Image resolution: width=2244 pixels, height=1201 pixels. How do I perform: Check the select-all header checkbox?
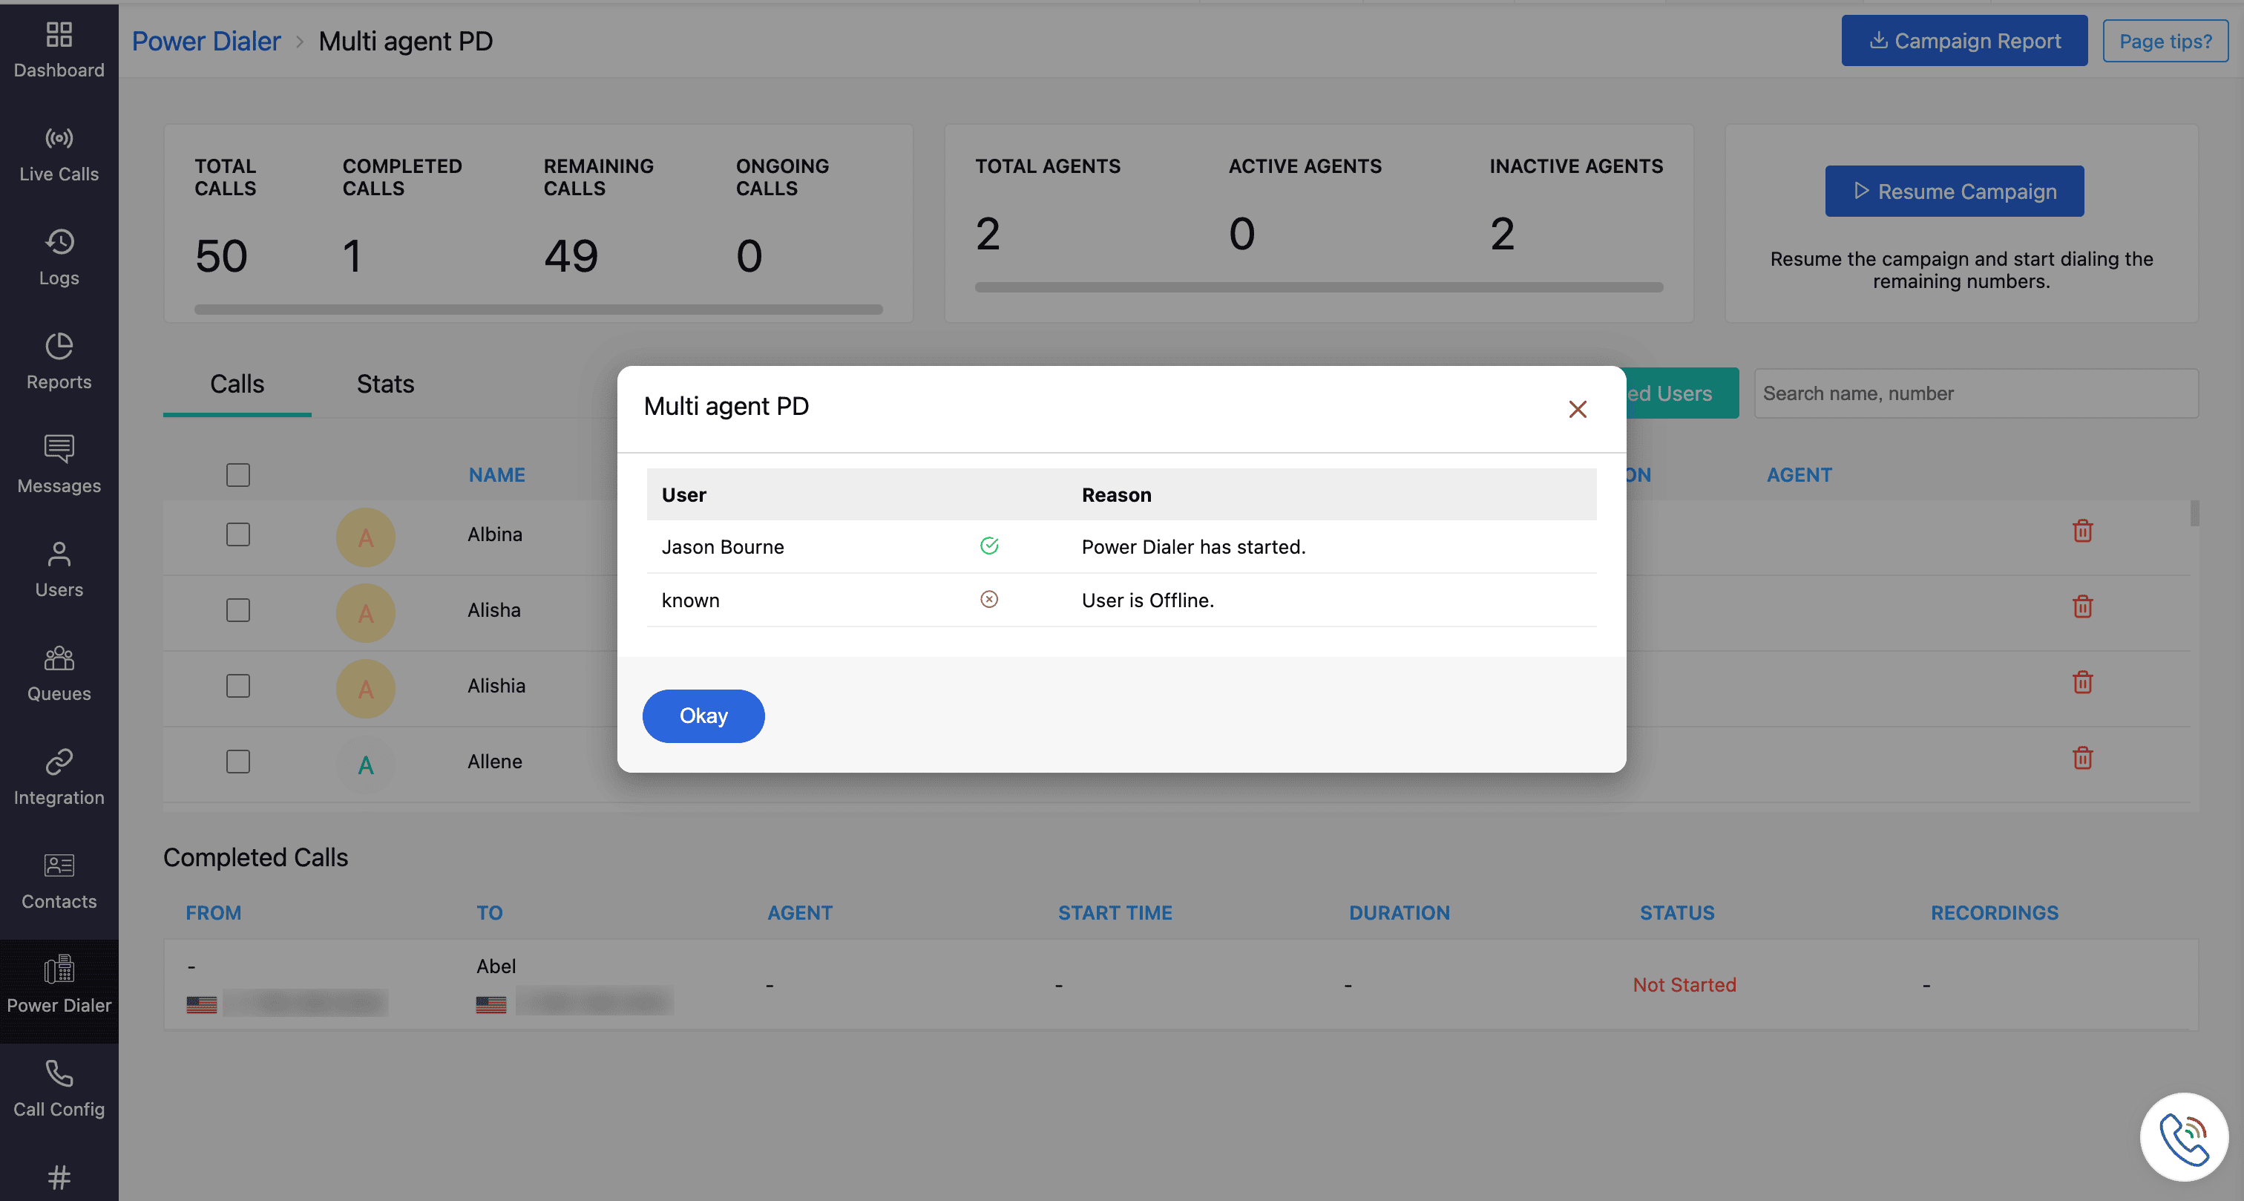coord(237,475)
